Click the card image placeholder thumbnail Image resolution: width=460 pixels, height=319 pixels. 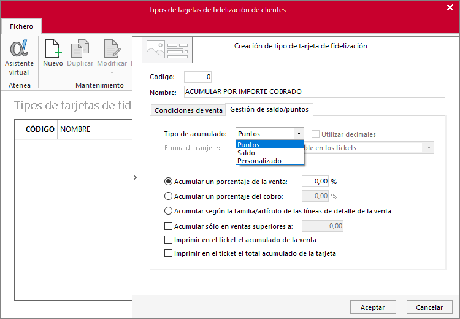[167, 50]
